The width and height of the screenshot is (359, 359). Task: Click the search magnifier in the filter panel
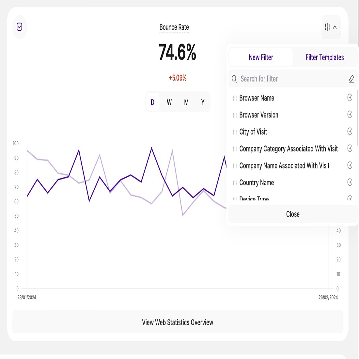[x=234, y=79]
